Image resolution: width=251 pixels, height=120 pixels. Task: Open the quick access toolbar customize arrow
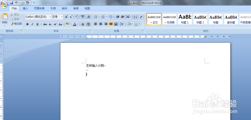[34, 3]
